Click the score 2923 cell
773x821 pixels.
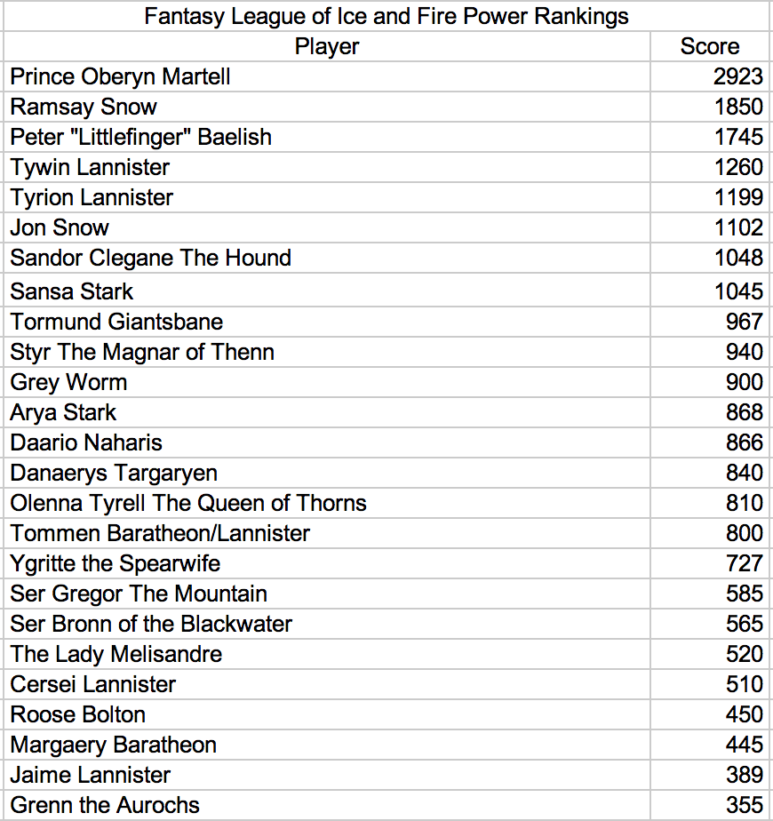point(711,77)
